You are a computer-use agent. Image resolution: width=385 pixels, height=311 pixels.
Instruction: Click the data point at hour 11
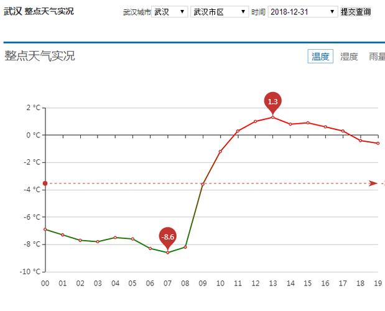point(238,131)
